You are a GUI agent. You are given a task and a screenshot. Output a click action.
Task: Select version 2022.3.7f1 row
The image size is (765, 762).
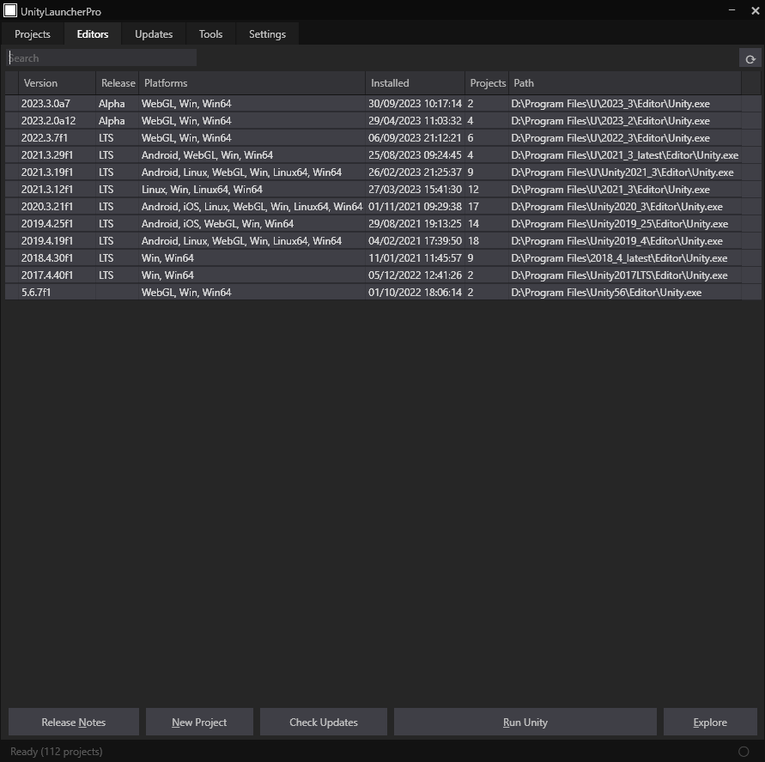click(x=383, y=138)
